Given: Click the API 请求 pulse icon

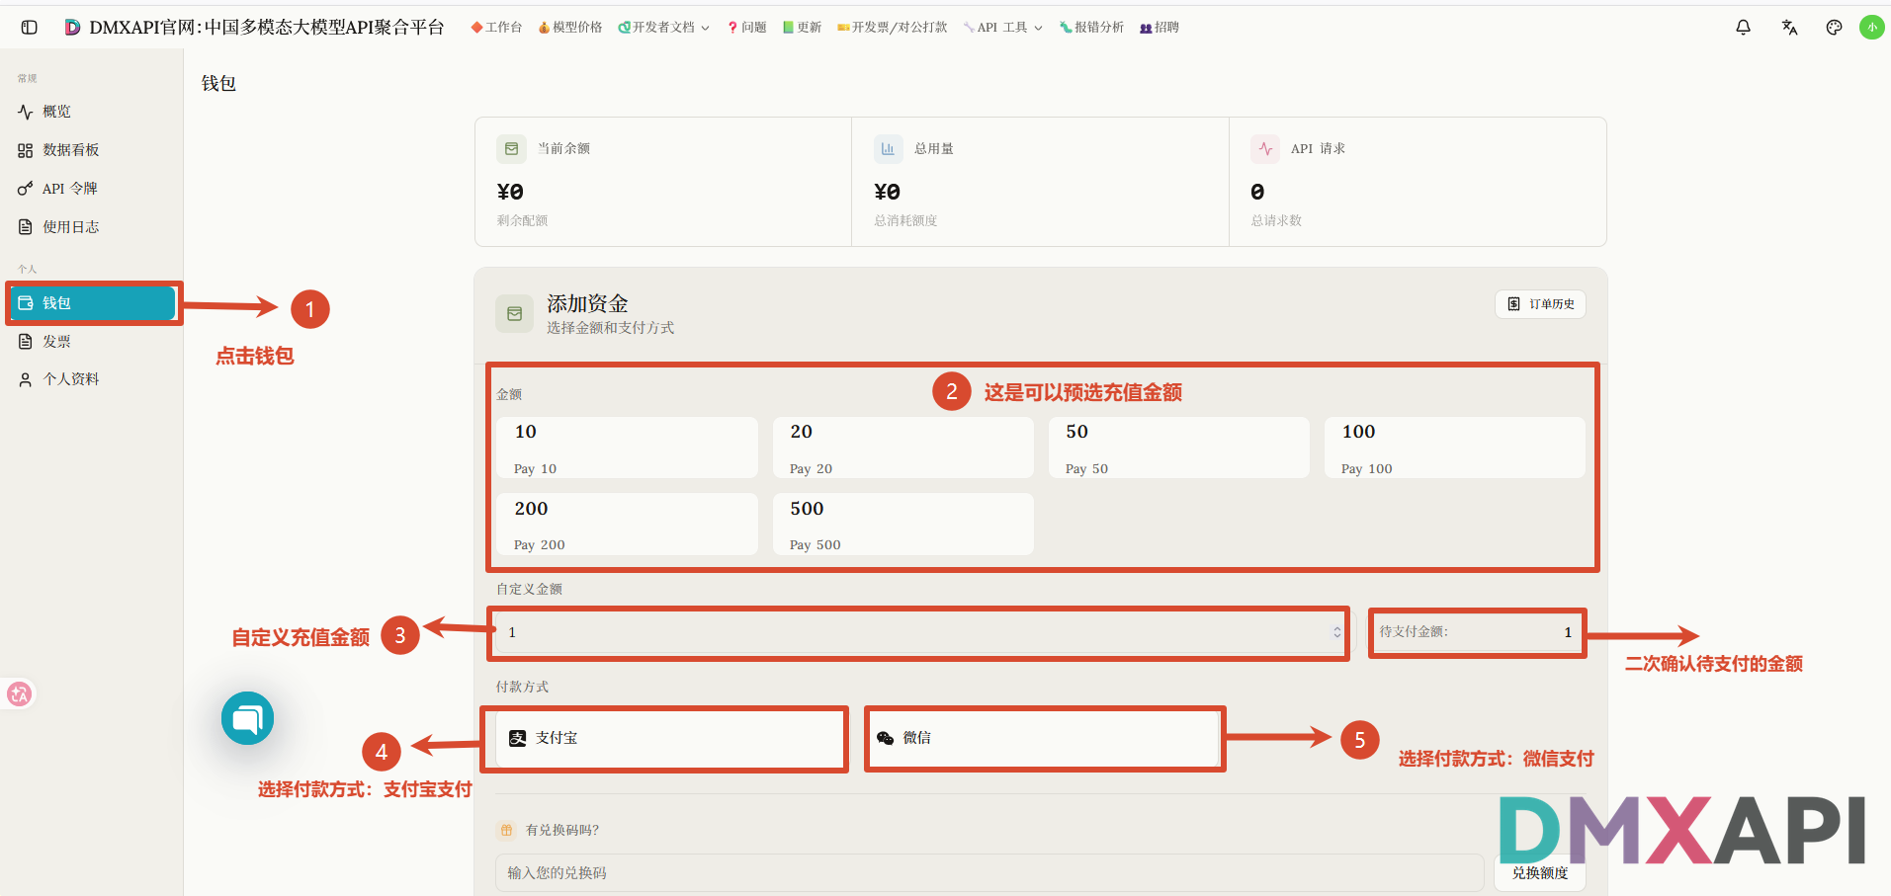Looking at the screenshot, I should click(x=1265, y=149).
